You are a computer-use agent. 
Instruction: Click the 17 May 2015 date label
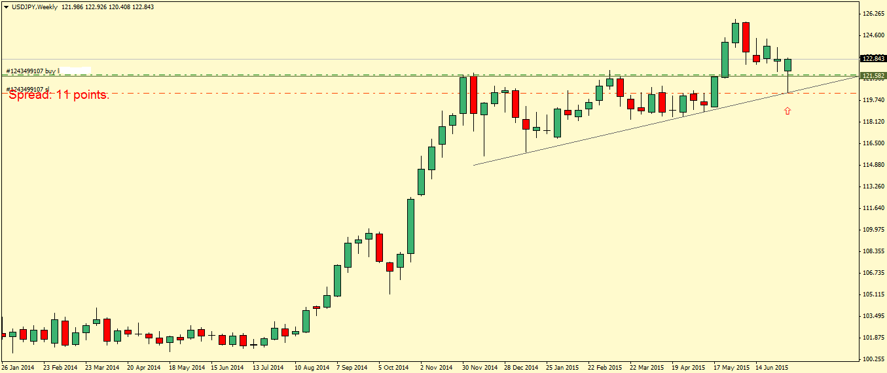[731, 368]
